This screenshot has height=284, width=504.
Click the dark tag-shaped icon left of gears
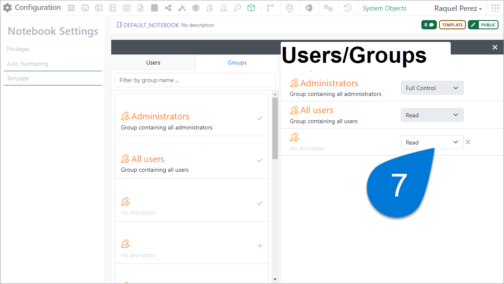coord(309,8)
